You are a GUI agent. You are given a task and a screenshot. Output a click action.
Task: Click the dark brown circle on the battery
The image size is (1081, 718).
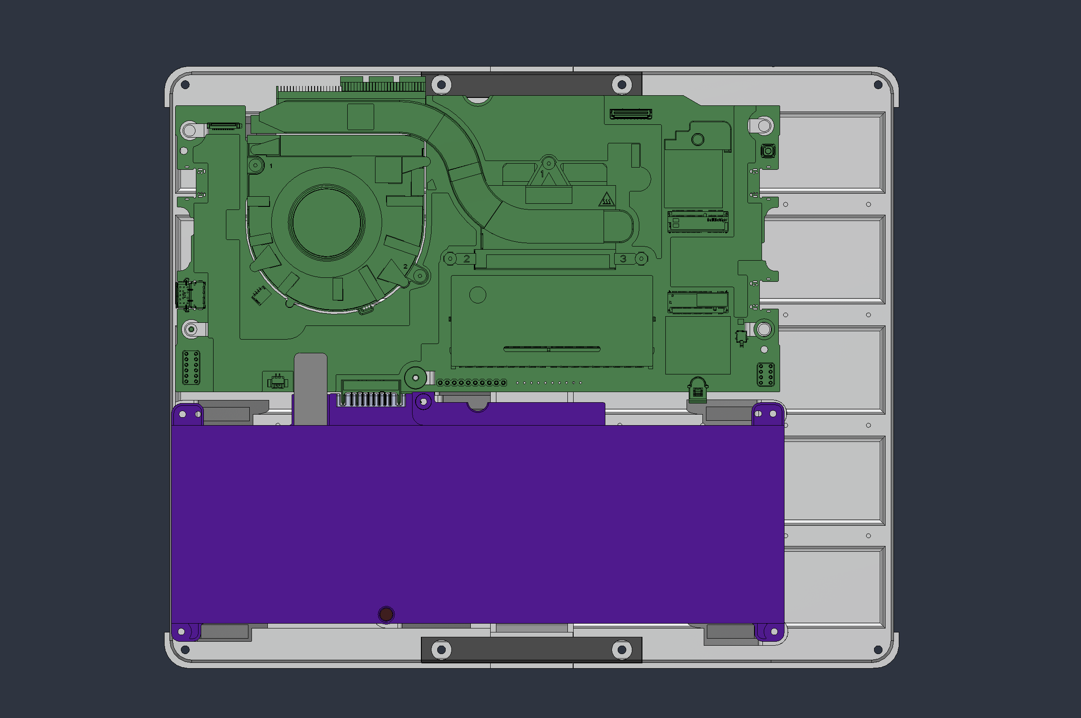[386, 614]
